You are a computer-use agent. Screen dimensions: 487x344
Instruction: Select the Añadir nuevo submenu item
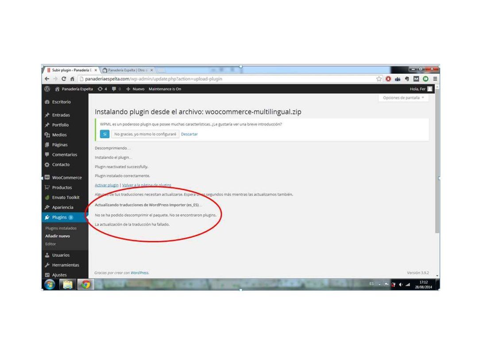(x=58, y=236)
